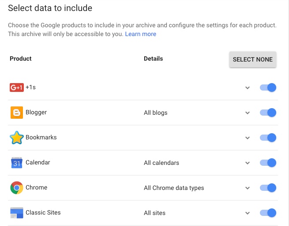Click the Chrome browser icon

click(x=17, y=188)
